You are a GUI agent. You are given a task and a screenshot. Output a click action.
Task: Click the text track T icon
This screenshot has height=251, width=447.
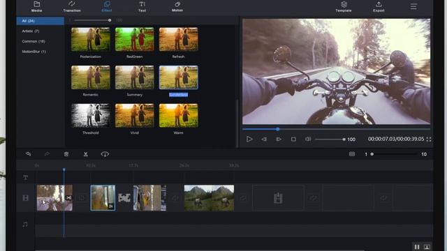[x=25, y=178]
